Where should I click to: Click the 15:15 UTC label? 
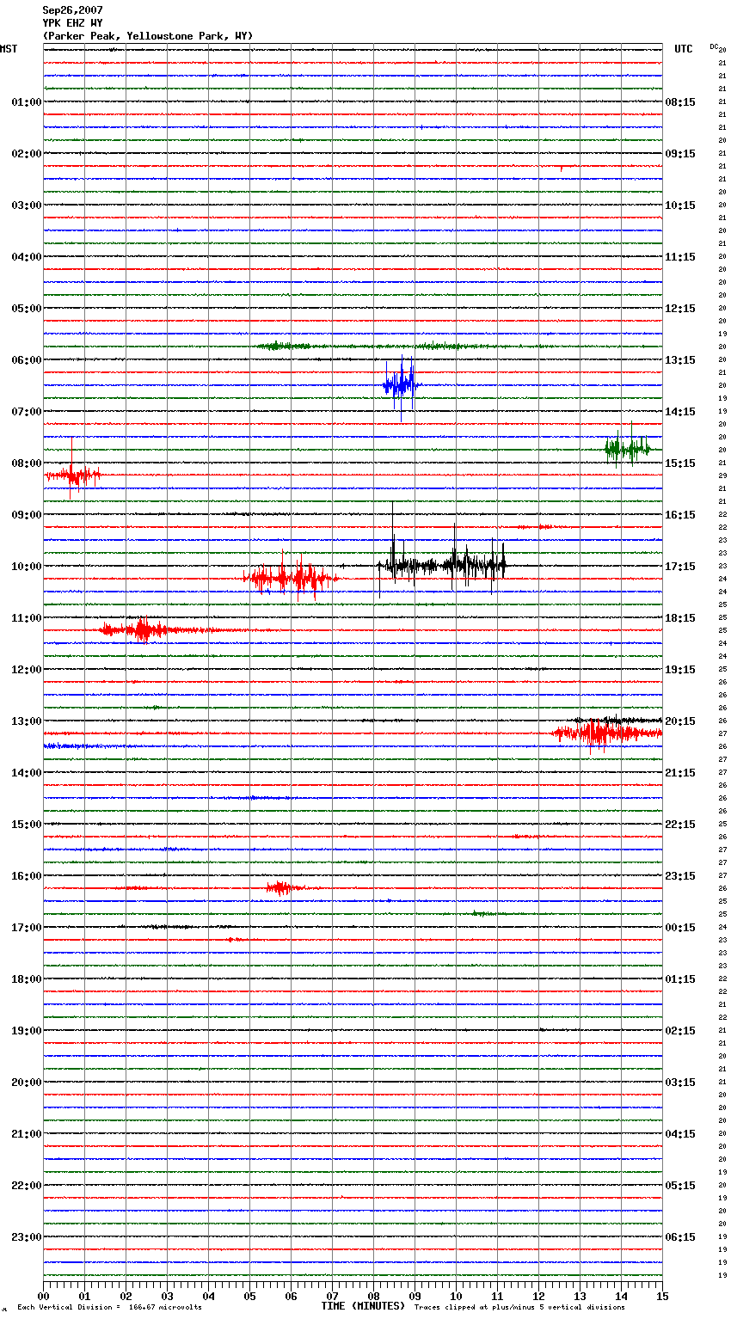point(680,463)
